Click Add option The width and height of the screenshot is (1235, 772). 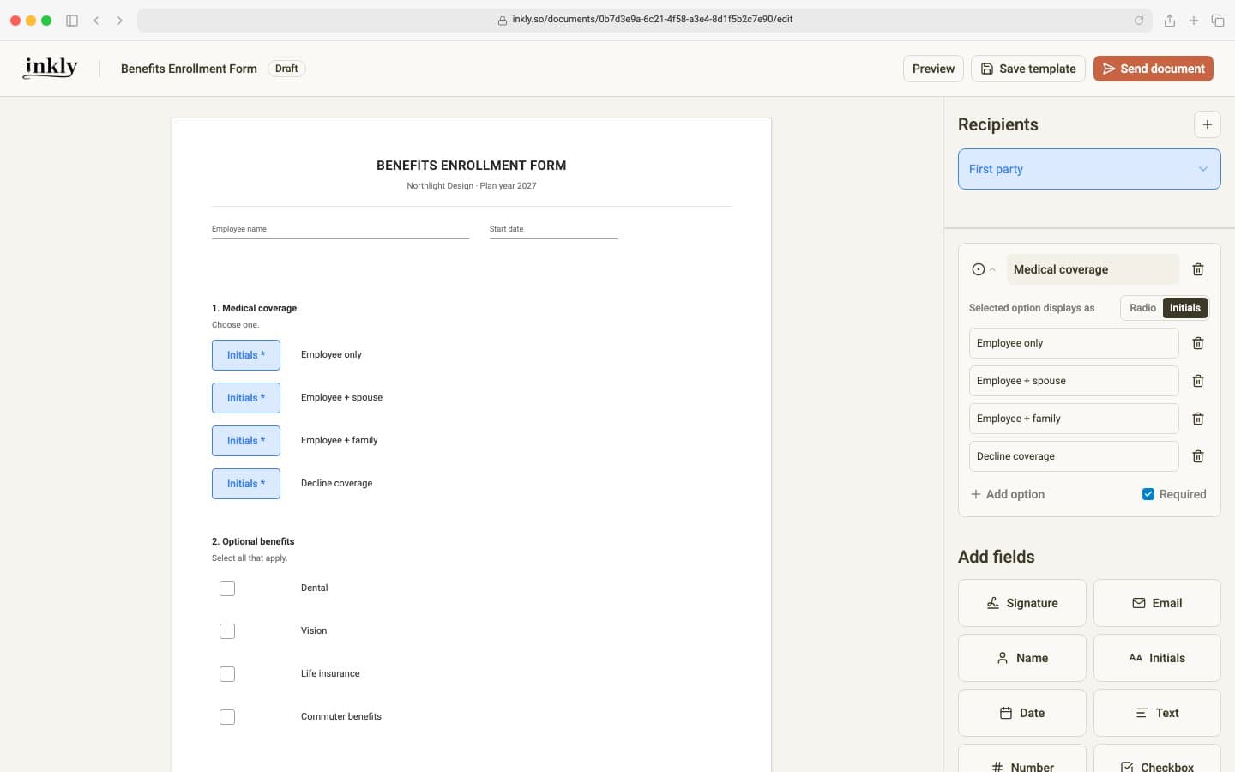click(1008, 494)
